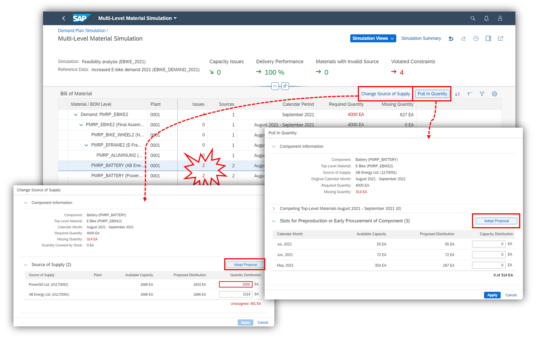The width and height of the screenshot is (536, 341).
Task: Undo the last simulation change
Action: pos(451,38)
